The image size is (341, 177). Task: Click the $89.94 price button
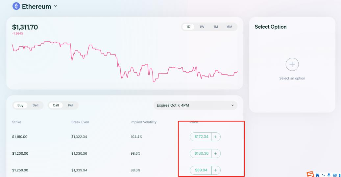pyautogui.click(x=201, y=170)
